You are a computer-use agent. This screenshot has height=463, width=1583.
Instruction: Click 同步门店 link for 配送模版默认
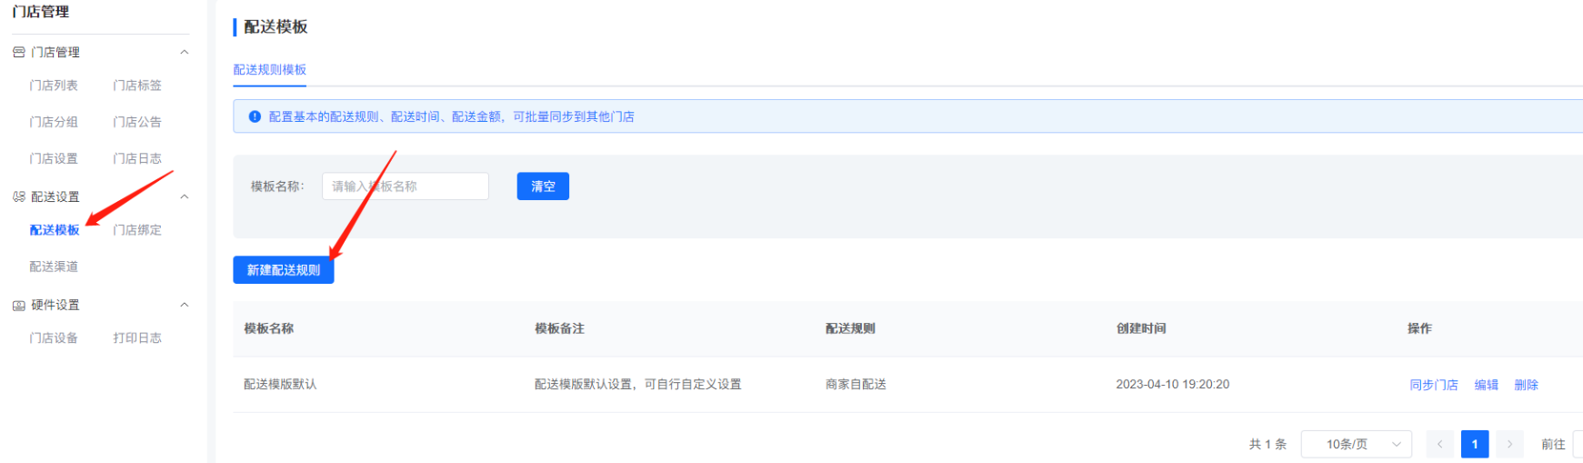[x=1434, y=385]
